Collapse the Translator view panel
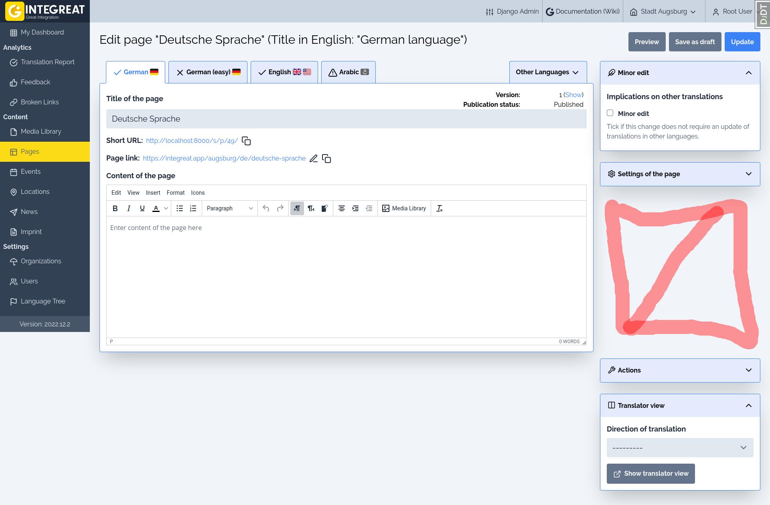This screenshot has width=770, height=505. (748, 405)
